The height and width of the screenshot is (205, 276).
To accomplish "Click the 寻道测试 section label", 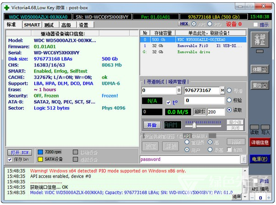I will pos(155,82).
